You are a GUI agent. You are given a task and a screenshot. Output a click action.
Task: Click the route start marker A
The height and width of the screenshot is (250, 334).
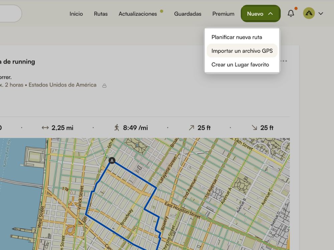112,161
